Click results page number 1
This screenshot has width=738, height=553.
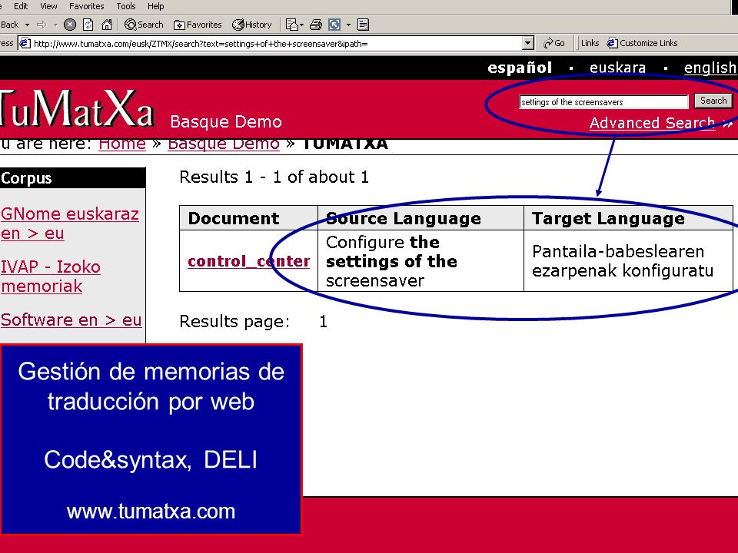pos(323,322)
